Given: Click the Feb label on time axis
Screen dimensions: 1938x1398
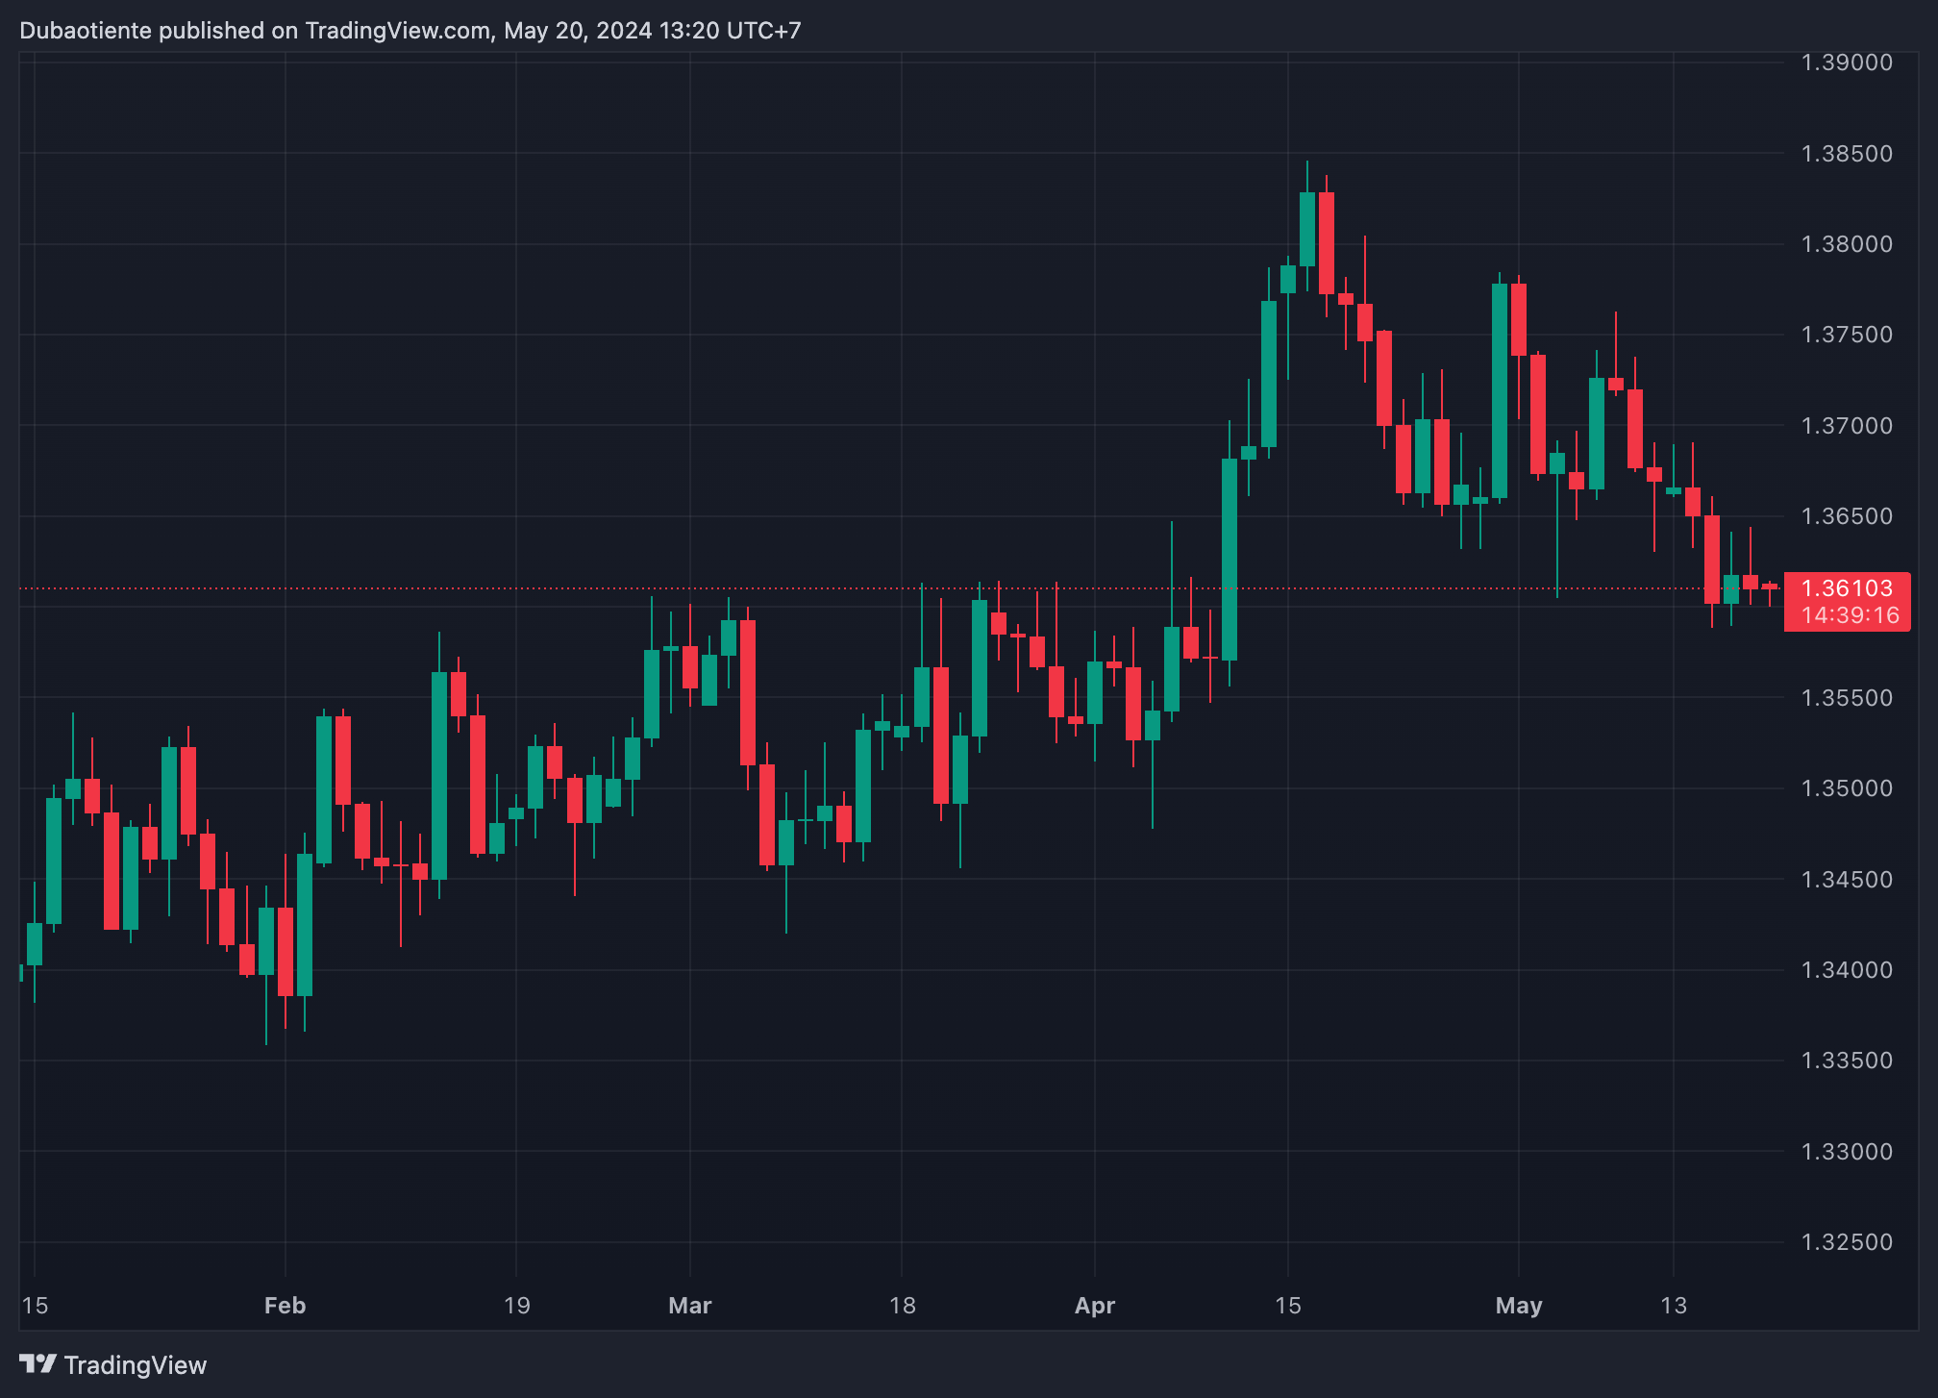Looking at the screenshot, I should [285, 1306].
